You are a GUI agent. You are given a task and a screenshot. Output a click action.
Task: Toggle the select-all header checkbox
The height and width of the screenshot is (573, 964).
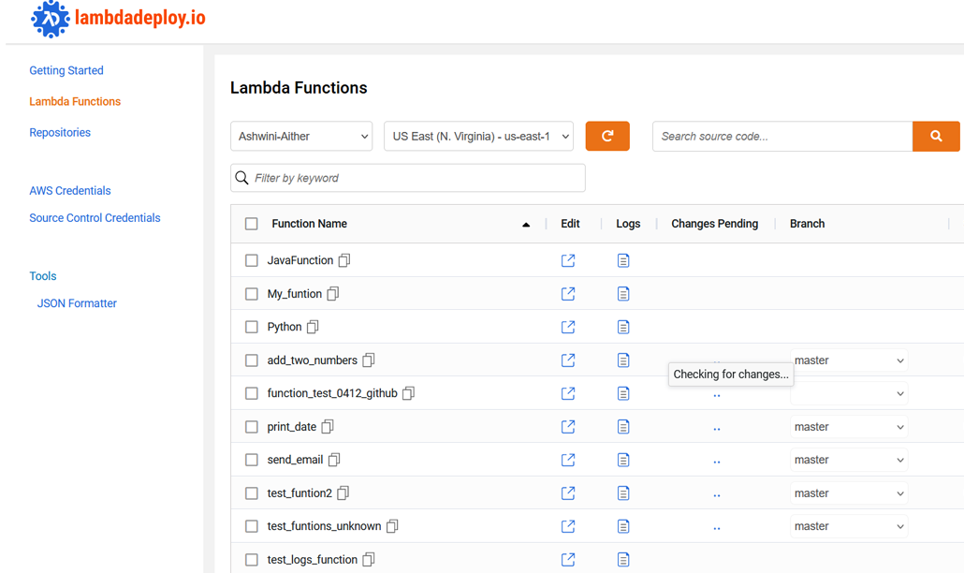pos(252,224)
